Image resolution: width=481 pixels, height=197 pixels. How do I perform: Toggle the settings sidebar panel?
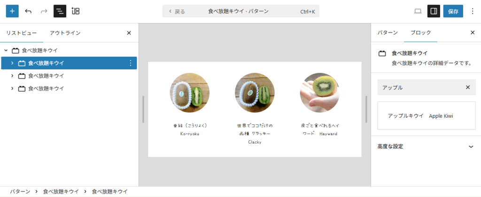tap(434, 11)
